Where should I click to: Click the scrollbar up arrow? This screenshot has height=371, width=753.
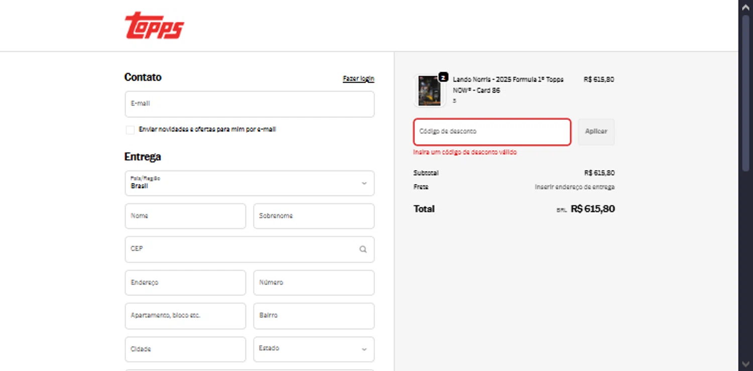click(x=745, y=8)
